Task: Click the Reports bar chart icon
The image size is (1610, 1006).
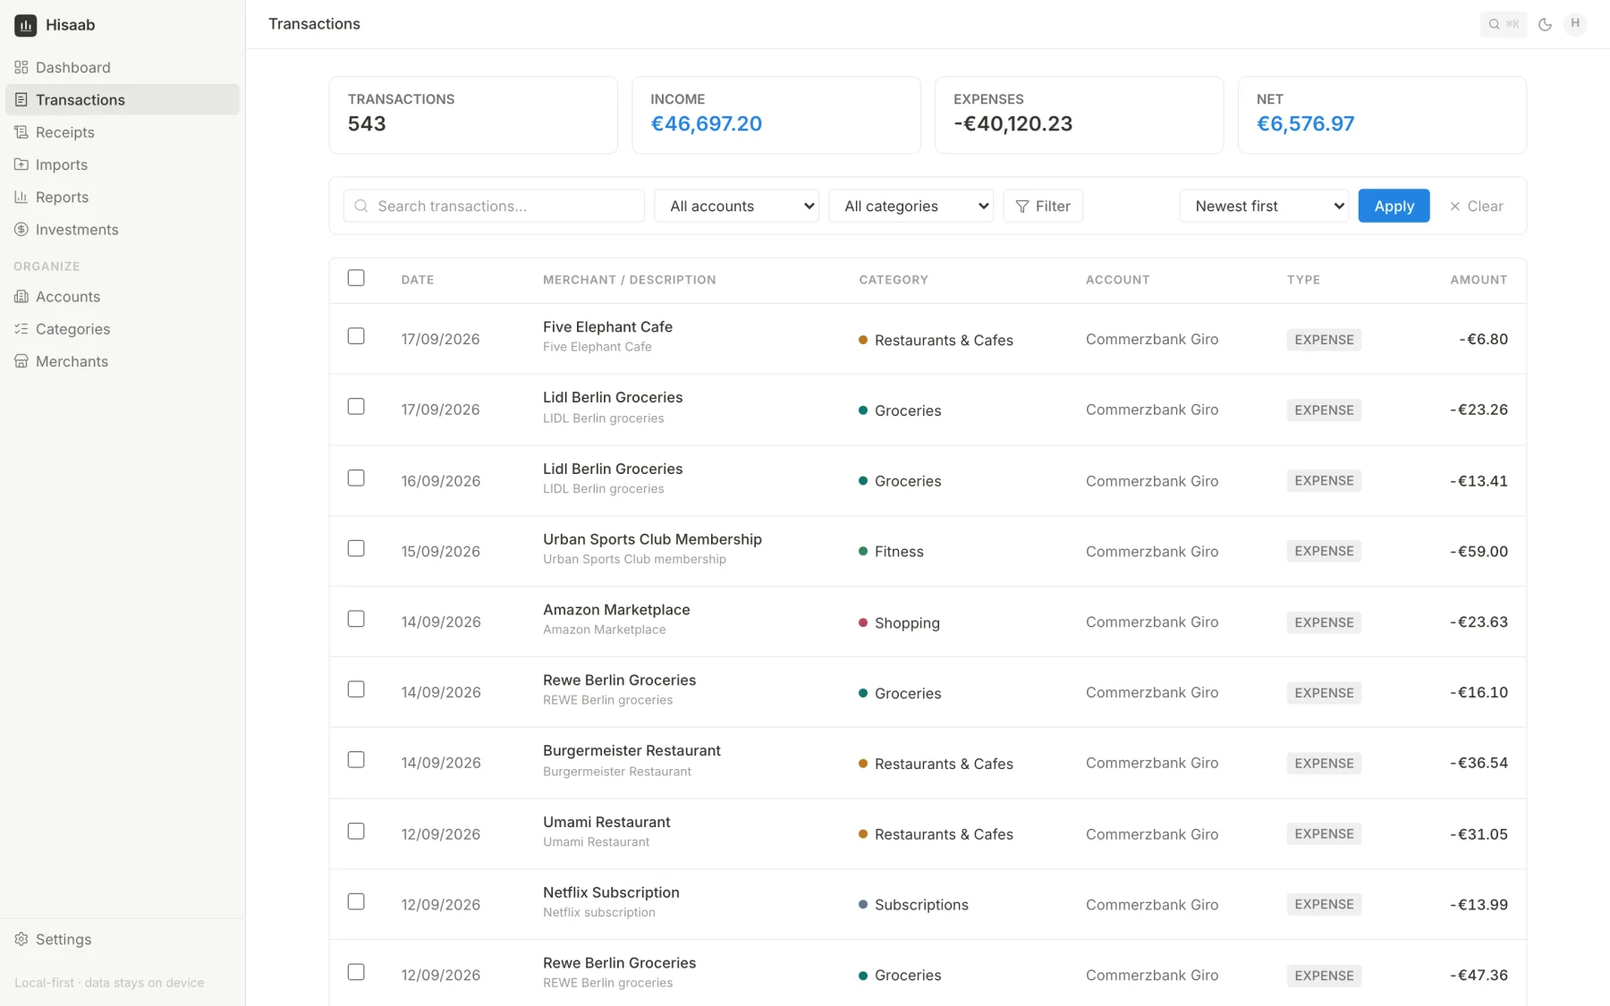Action: pos(21,197)
